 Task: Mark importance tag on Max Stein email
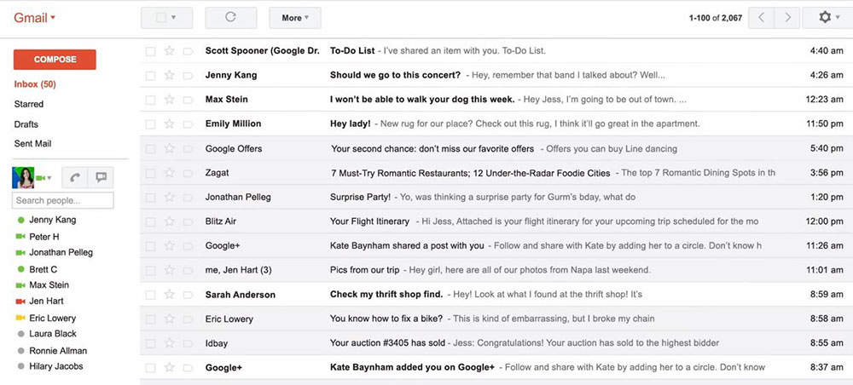pos(188,100)
